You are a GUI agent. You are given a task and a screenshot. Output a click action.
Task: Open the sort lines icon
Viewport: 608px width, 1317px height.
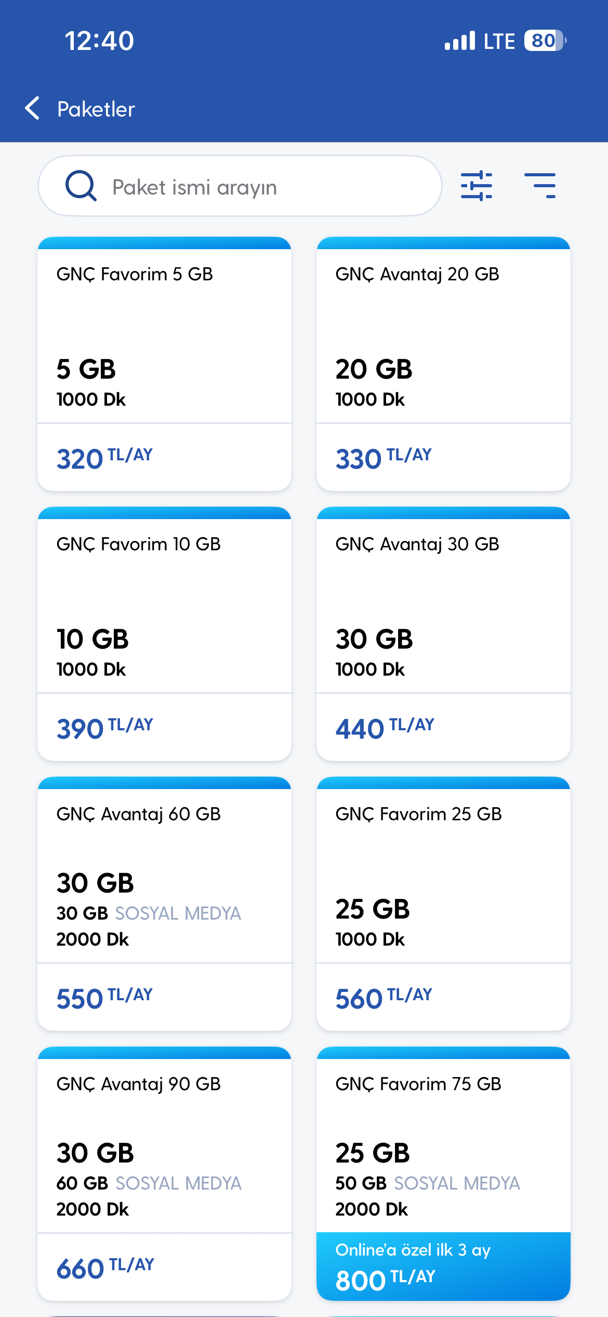pyautogui.click(x=540, y=185)
